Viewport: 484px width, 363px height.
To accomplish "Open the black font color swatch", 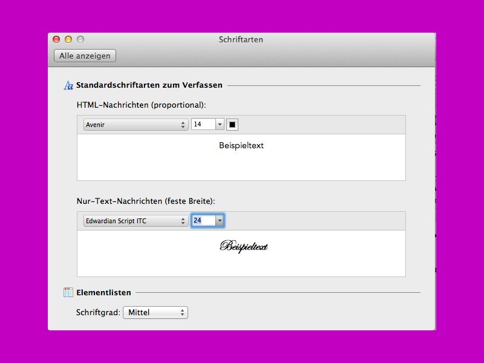I will point(232,125).
